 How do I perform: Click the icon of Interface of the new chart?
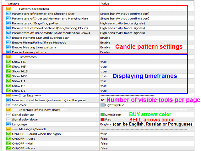coord(8,110)
